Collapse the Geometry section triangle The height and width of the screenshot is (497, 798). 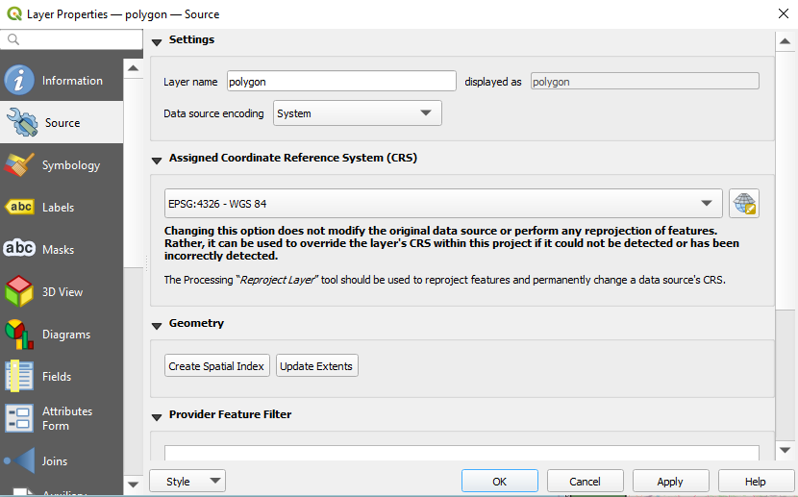click(157, 325)
